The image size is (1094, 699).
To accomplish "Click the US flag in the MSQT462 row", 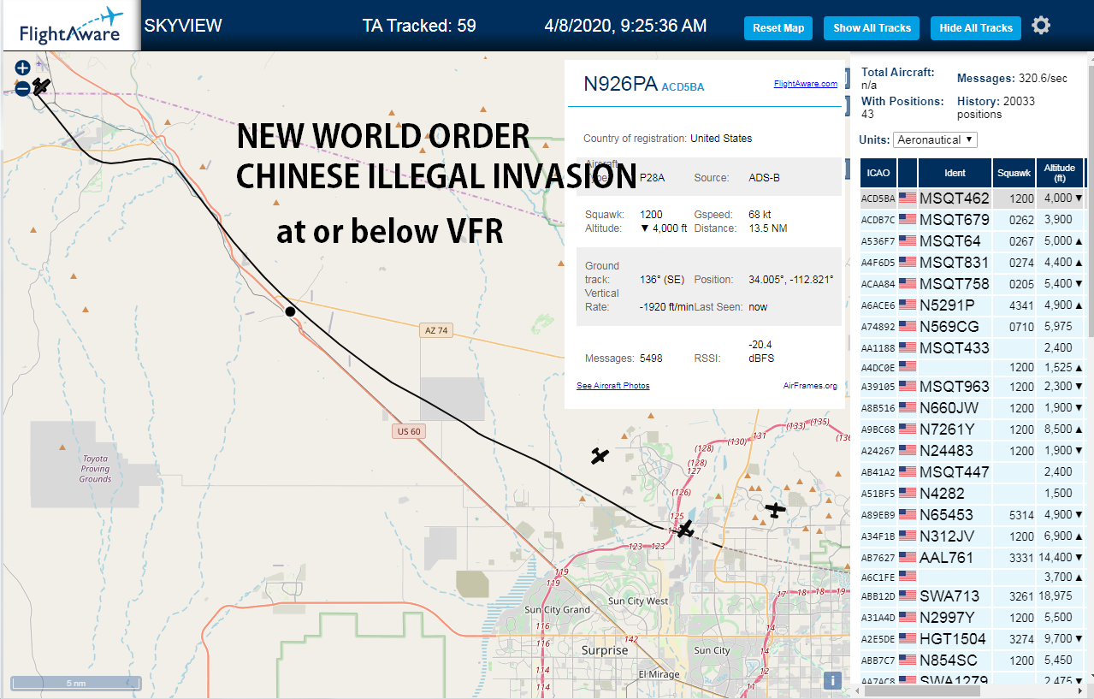I will [908, 198].
